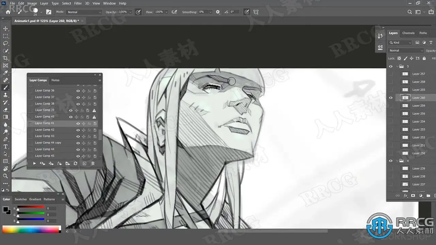Viewport: 436px width, 245px height.
Task: Toggle visibility of group 4
Action: click(391, 161)
